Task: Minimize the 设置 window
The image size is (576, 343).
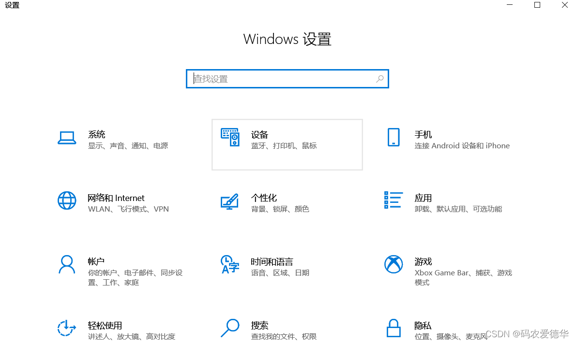Action: pyautogui.click(x=510, y=5)
